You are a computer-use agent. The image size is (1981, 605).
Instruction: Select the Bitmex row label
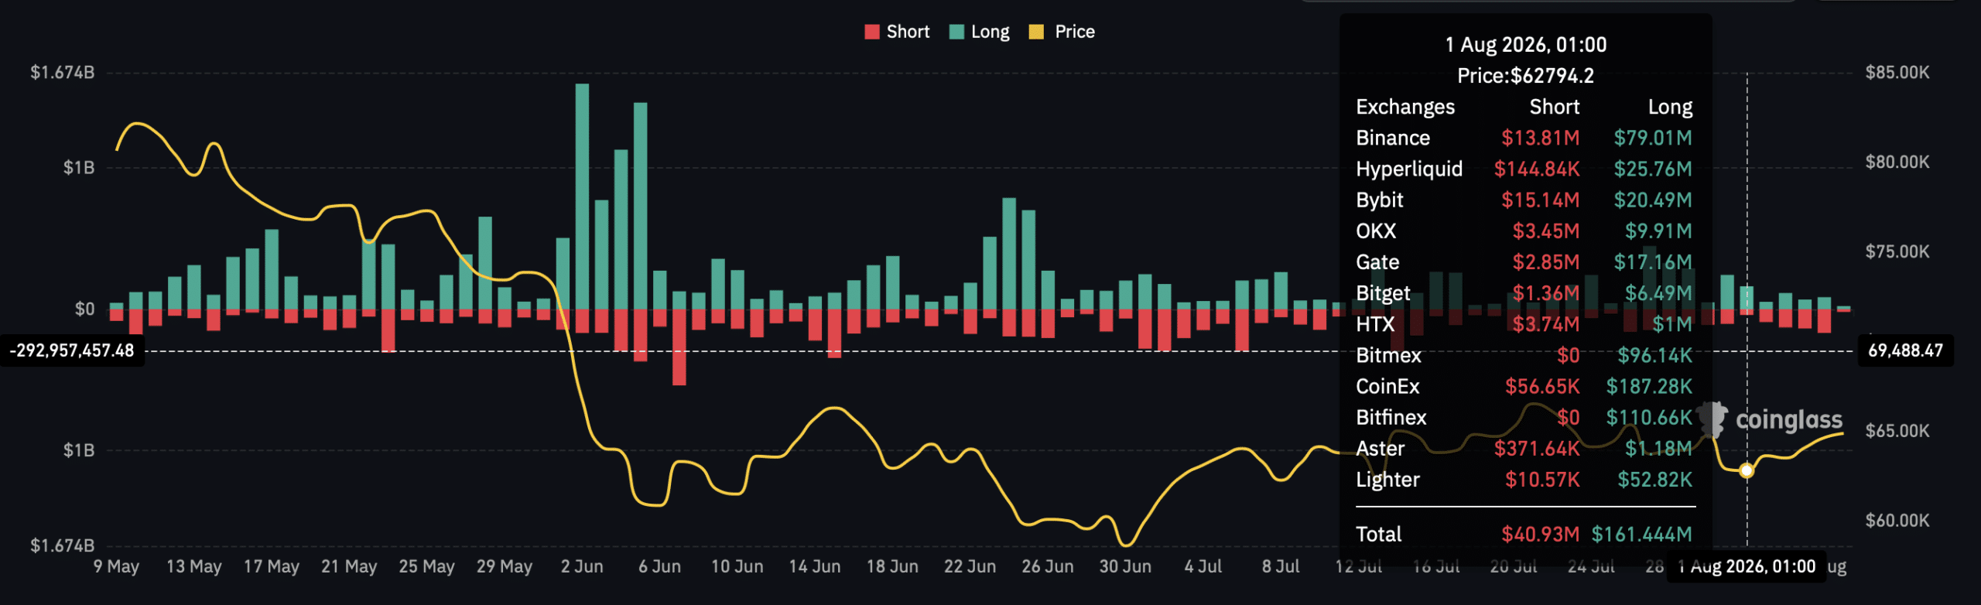click(x=1389, y=355)
